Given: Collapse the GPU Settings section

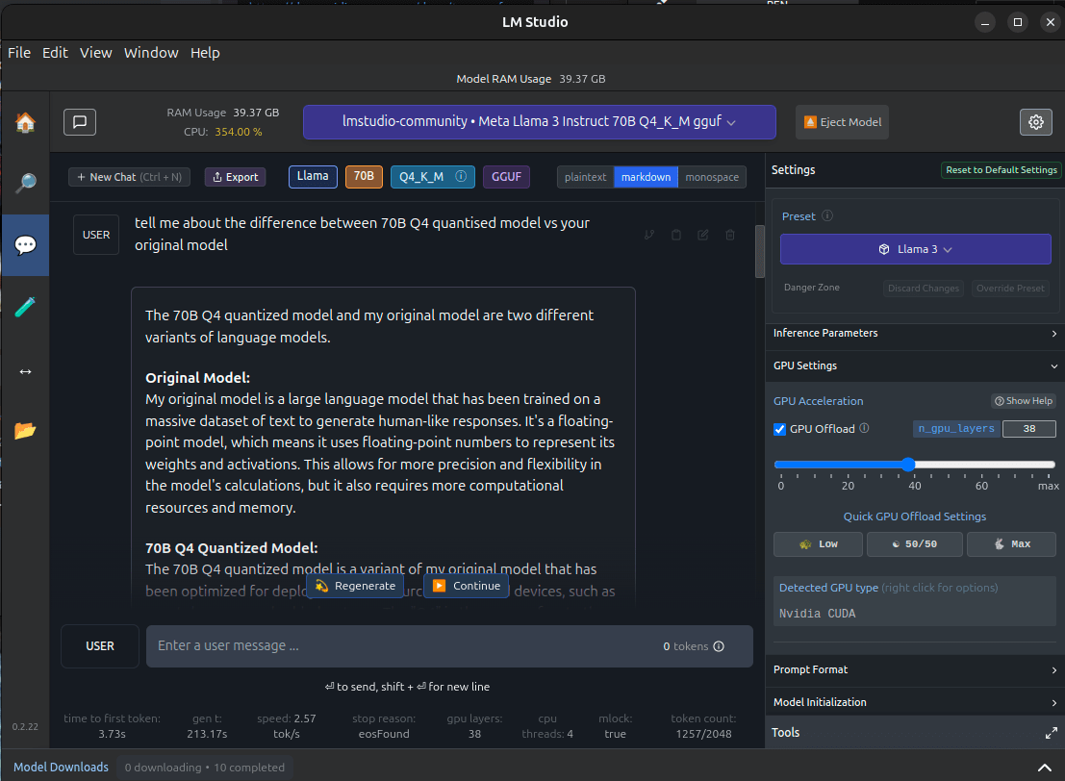Looking at the screenshot, I should click(915, 366).
